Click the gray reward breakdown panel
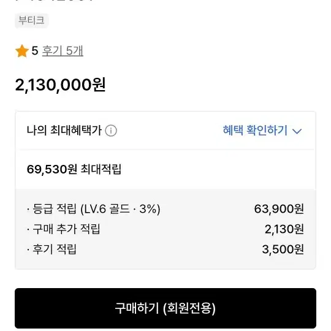The width and height of the screenshot is (331, 331). [x=165, y=229]
